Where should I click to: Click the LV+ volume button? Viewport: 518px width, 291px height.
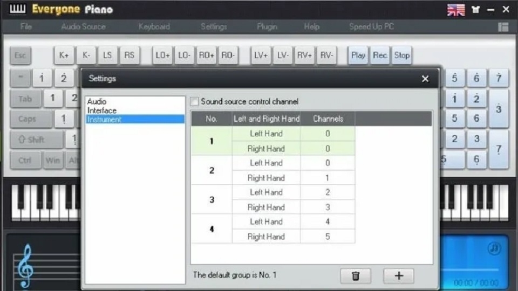pyautogui.click(x=261, y=55)
